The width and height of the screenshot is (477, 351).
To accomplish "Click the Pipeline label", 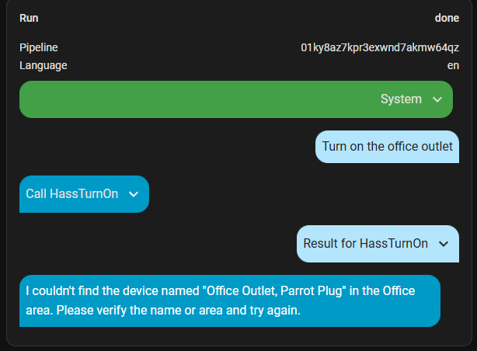I will coord(39,47).
